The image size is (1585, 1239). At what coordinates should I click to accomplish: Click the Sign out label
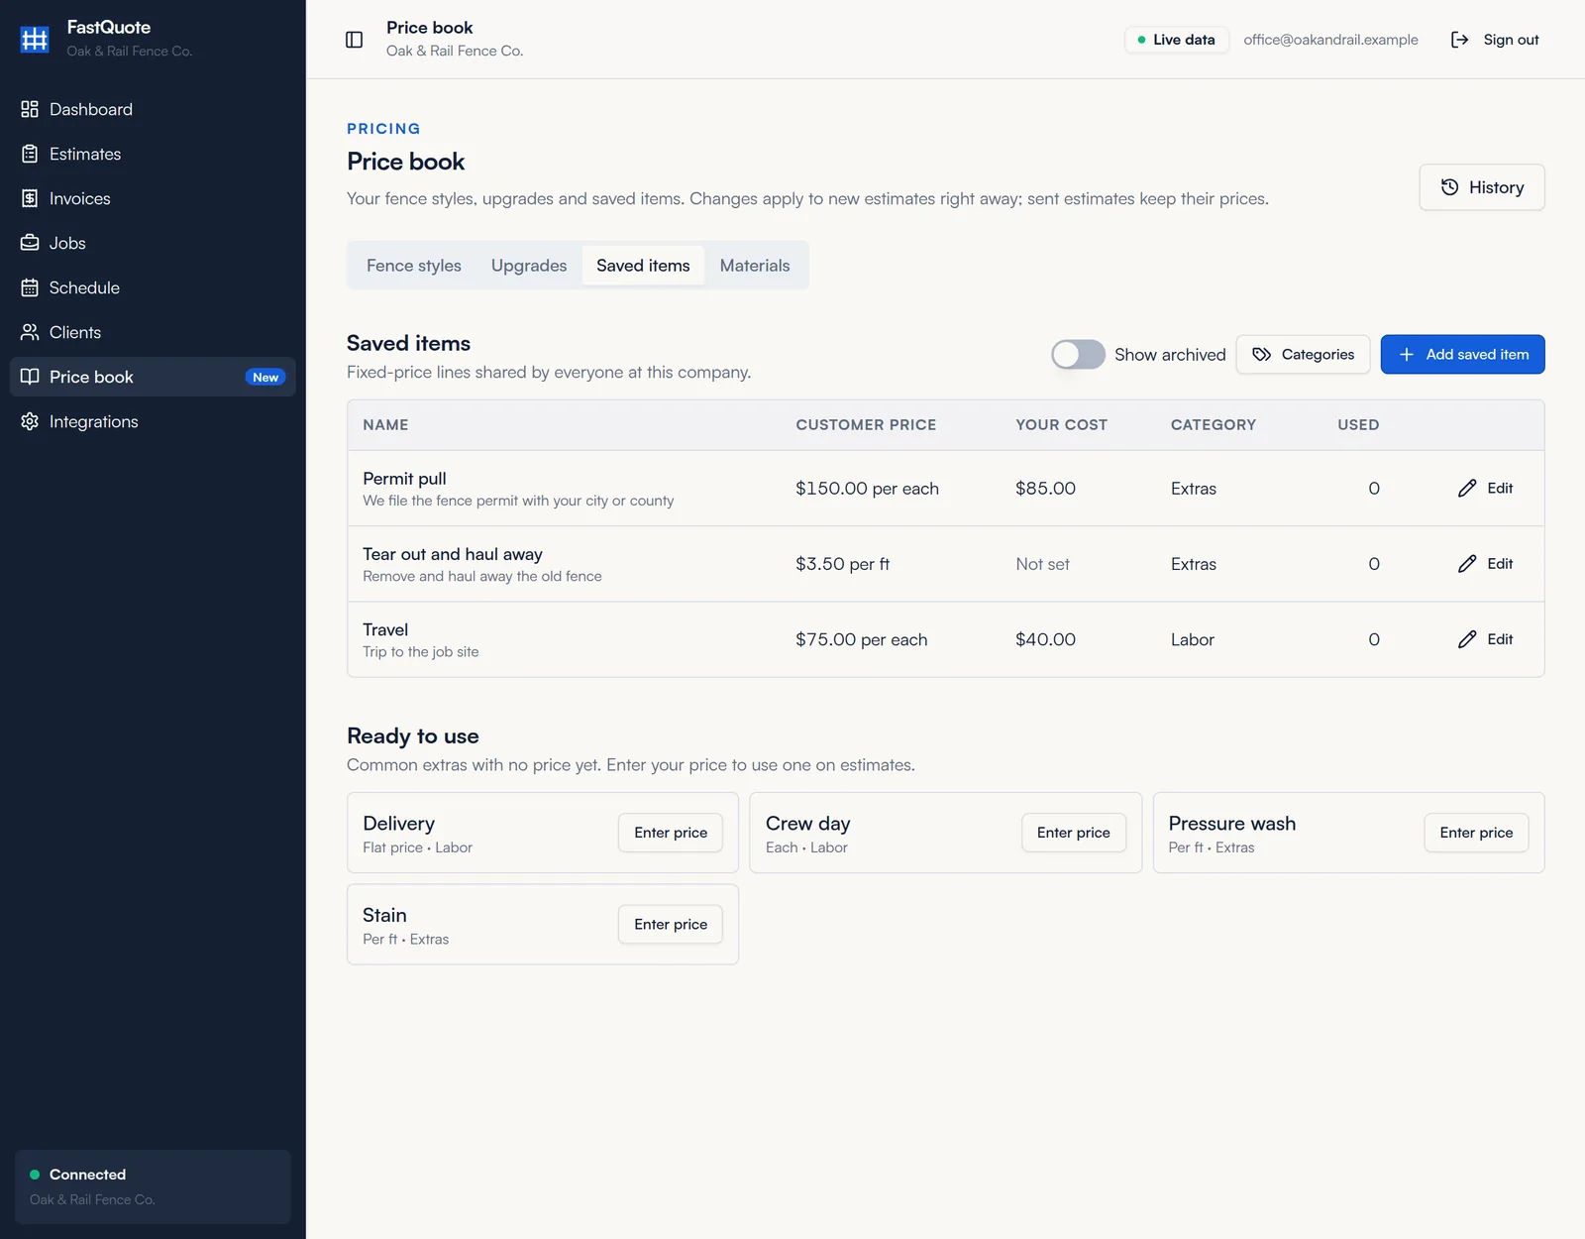pyautogui.click(x=1511, y=40)
